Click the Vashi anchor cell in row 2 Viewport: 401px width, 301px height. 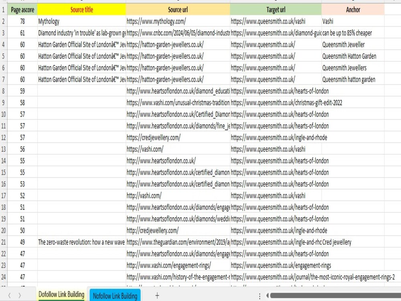point(353,21)
